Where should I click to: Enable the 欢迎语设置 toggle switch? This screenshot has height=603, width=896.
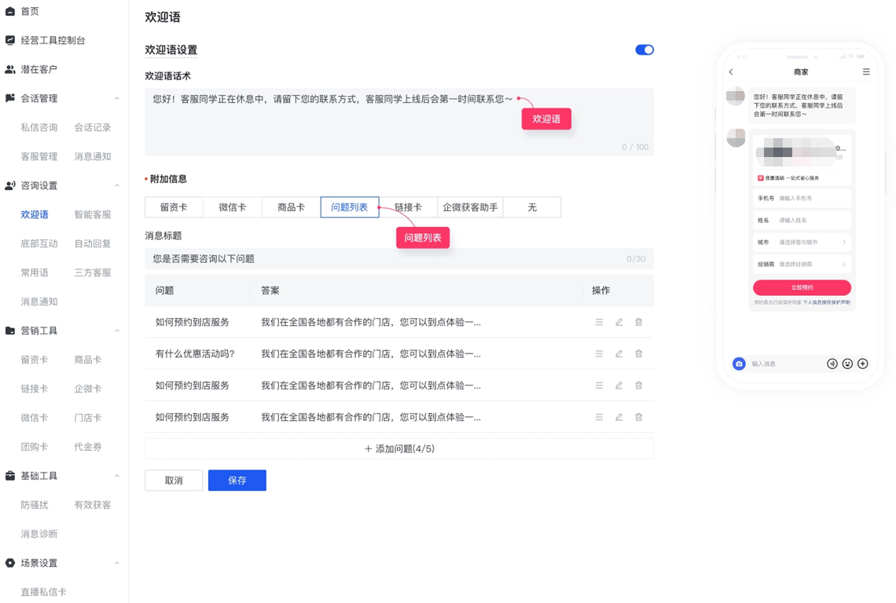pyautogui.click(x=644, y=49)
